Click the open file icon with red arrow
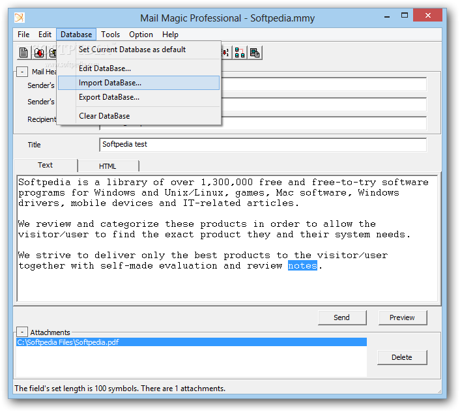This screenshot has height=412, width=460. coord(38,53)
